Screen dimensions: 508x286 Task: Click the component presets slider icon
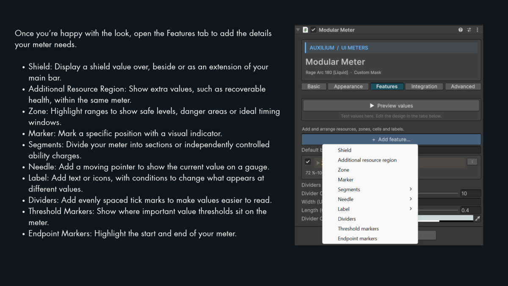[469, 30]
